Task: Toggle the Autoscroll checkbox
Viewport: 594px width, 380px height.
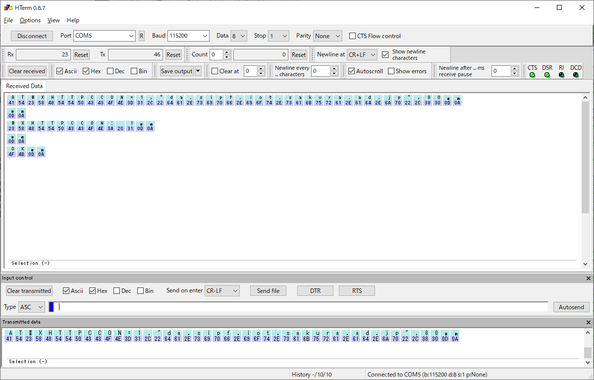Action: [351, 71]
